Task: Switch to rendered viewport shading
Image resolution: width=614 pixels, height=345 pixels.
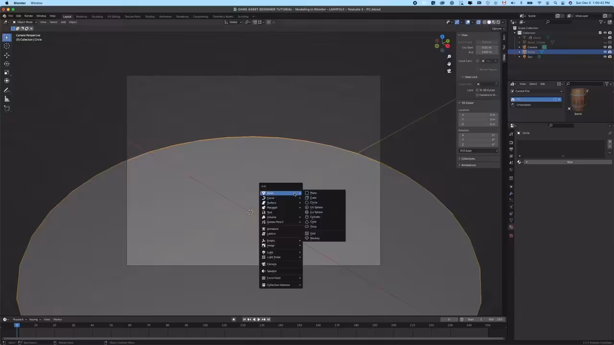Action: pyautogui.click(x=497, y=22)
